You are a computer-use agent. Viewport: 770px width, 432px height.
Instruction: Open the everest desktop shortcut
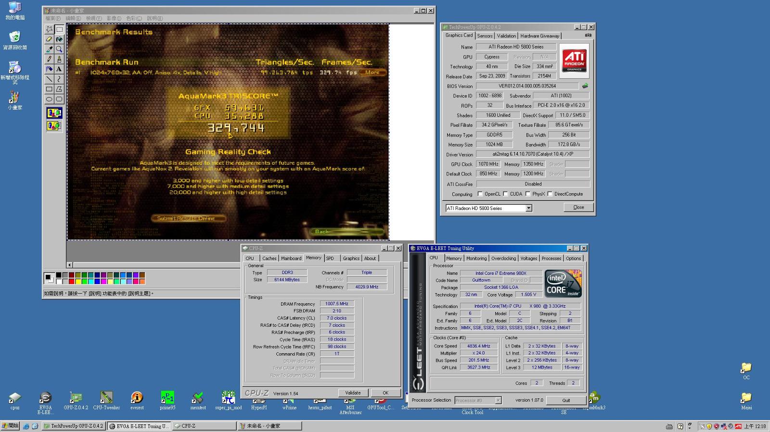point(137,400)
